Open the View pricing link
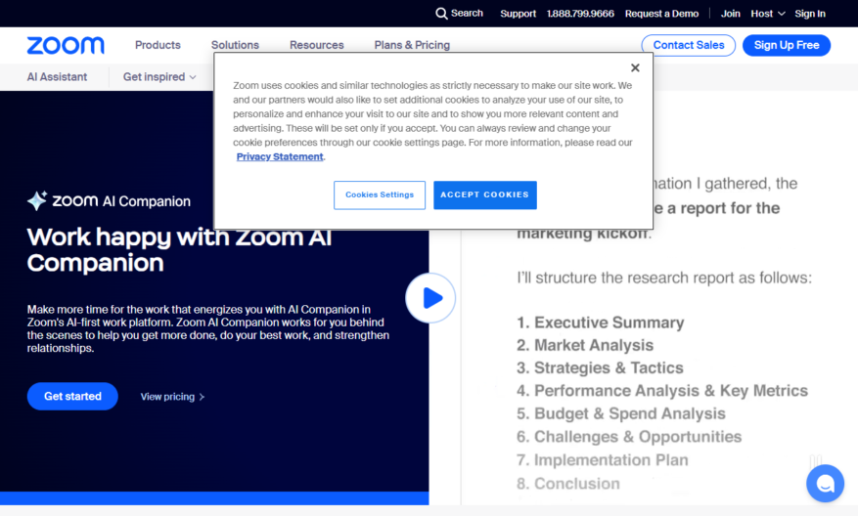Screen dimensions: 858x516 pos(172,397)
